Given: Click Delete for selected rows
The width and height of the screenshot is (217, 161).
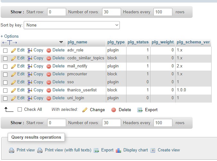Looking at the screenshot, I should tap(121, 110).
